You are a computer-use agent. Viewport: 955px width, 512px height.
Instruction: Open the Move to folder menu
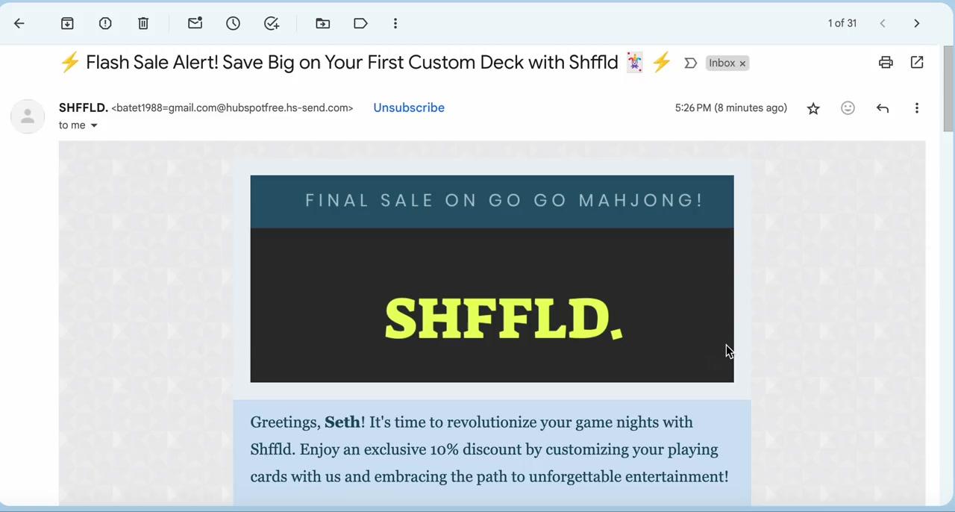click(323, 24)
